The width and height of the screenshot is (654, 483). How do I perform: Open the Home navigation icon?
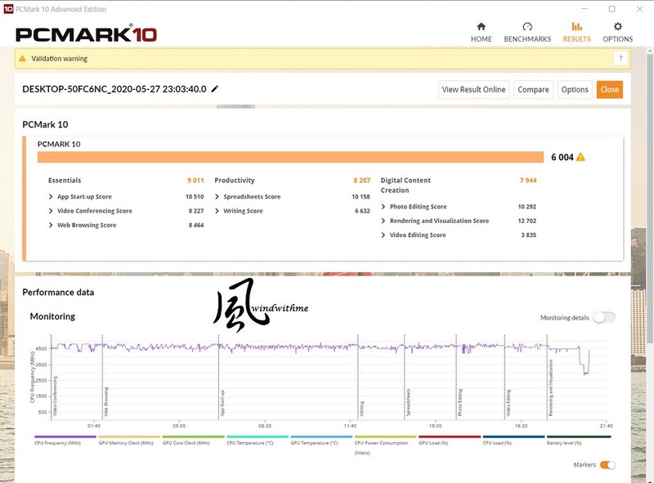coord(481,27)
